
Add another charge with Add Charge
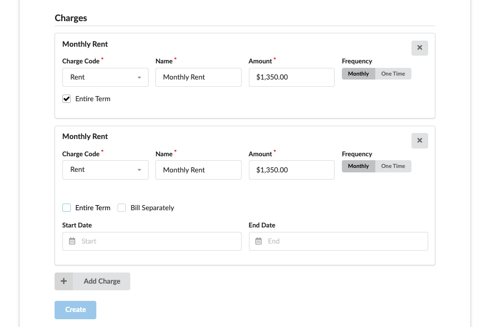point(92,281)
